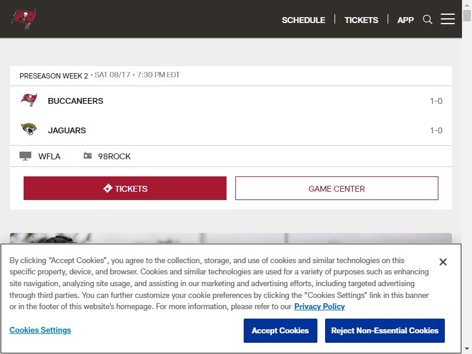This screenshot has width=472, height=354.
Task: Click the red TICKETS button
Action: [x=125, y=188]
